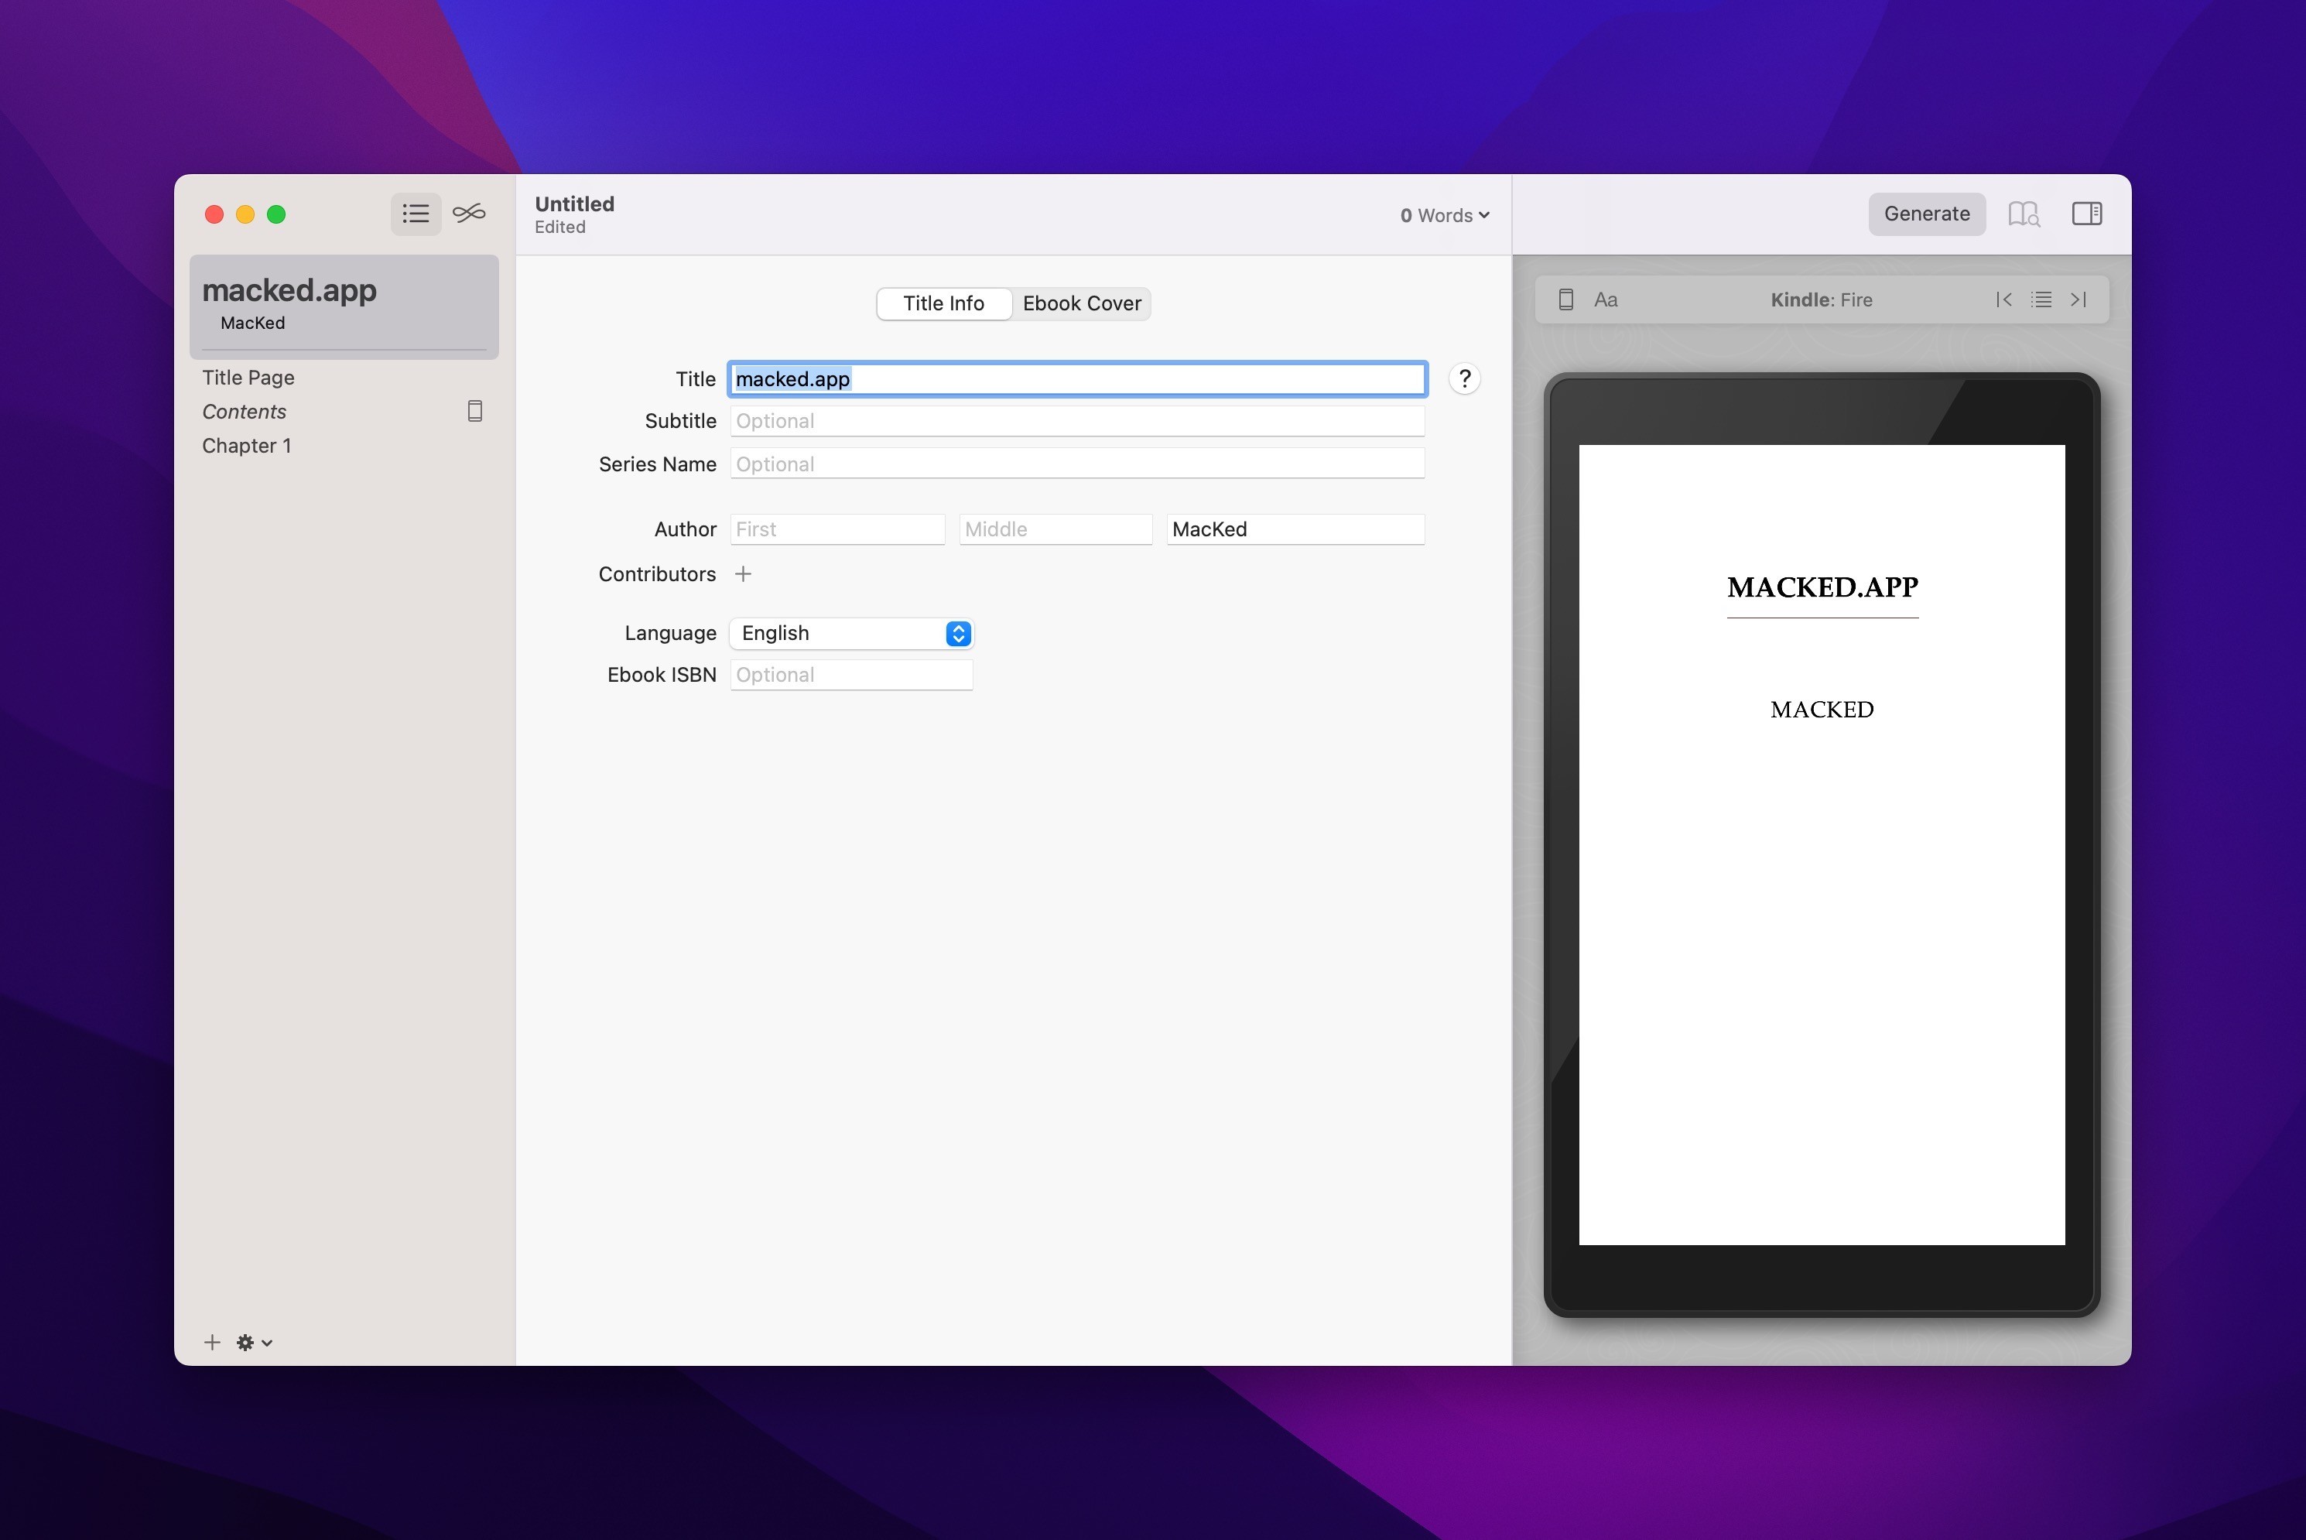Toggle the preview sidebar panel icon
This screenshot has width=2306, height=1540.
[2086, 214]
